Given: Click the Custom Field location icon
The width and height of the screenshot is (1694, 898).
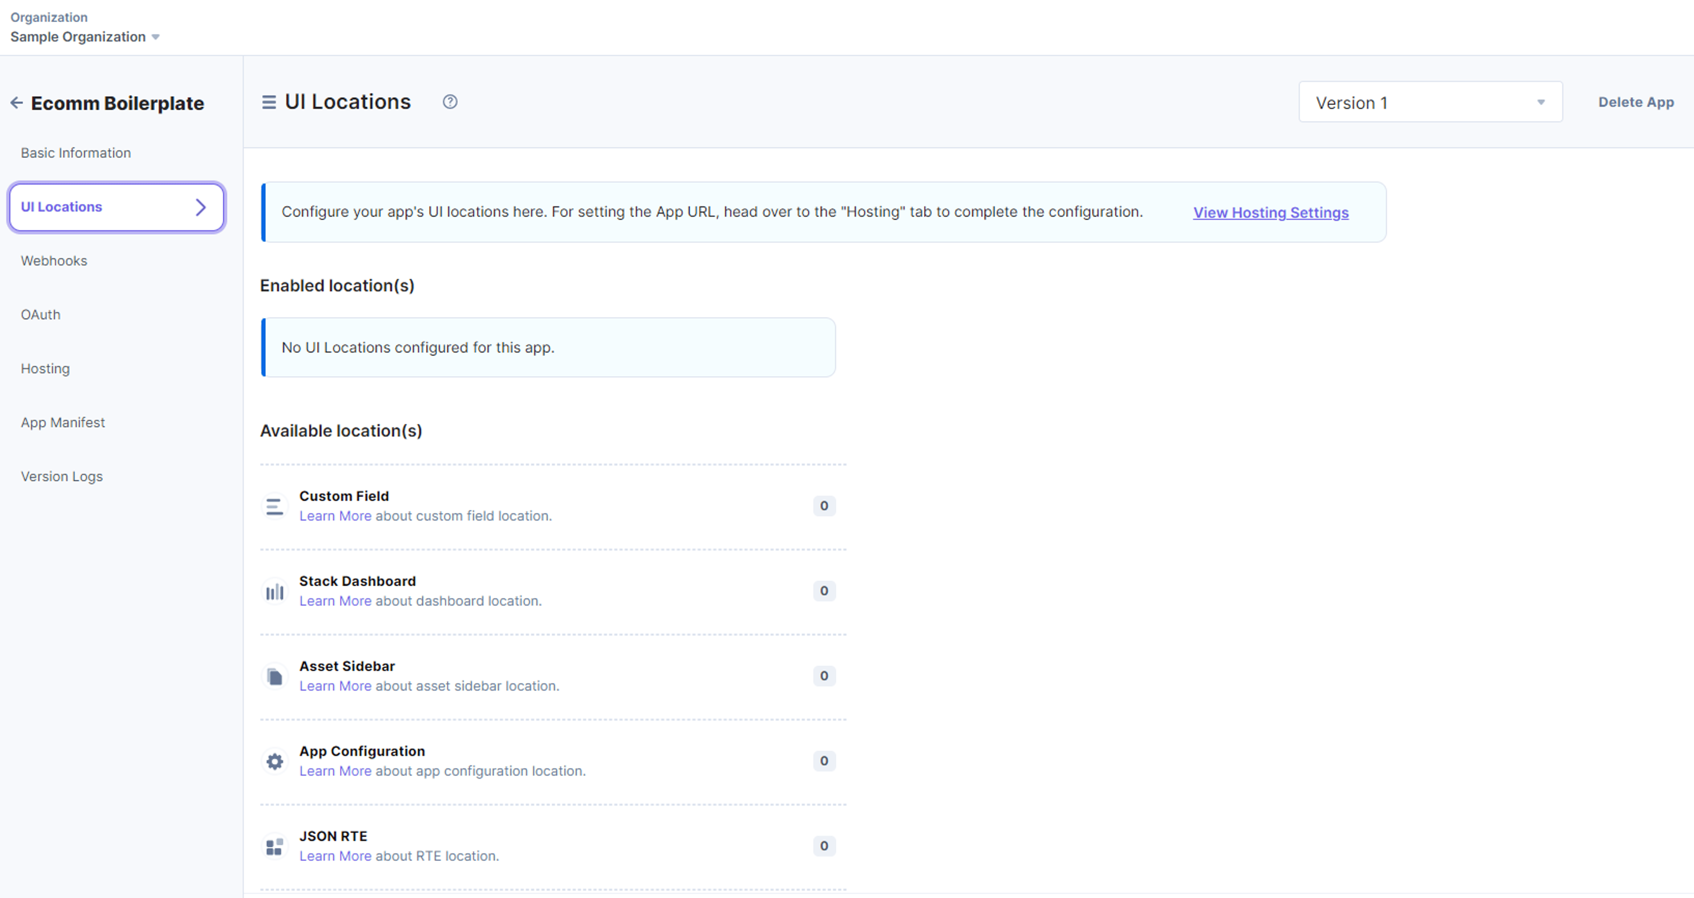Looking at the screenshot, I should (275, 506).
